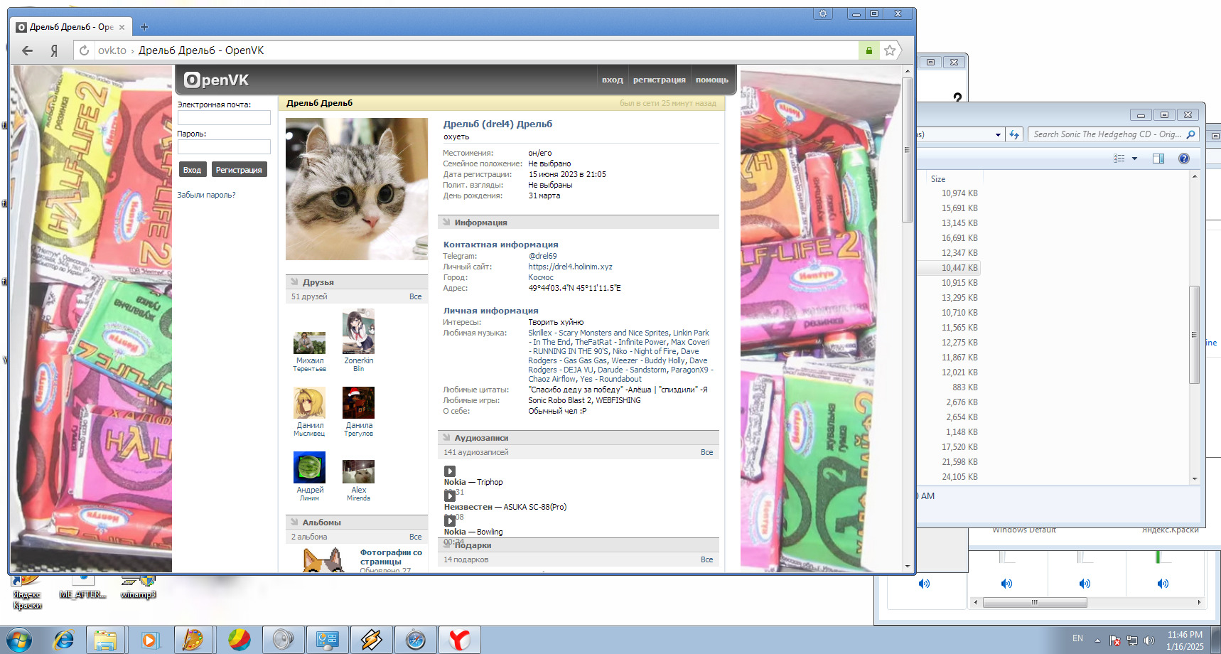Open a new browser tab
Image resolution: width=1221 pixels, height=654 pixels.
click(x=144, y=27)
